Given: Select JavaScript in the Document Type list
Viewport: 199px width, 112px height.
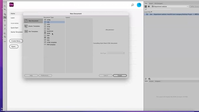Looking at the screenshot, I should [x=50, y=31].
